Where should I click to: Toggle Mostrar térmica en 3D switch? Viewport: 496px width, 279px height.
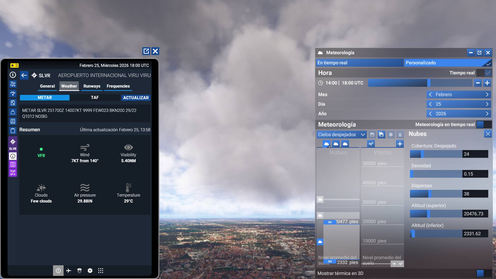[484, 273]
